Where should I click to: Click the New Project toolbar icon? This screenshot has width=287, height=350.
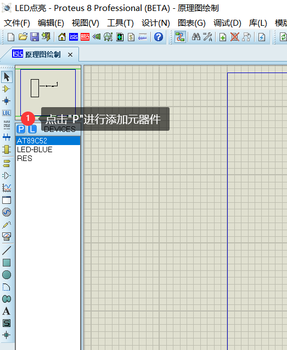tap(11, 37)
